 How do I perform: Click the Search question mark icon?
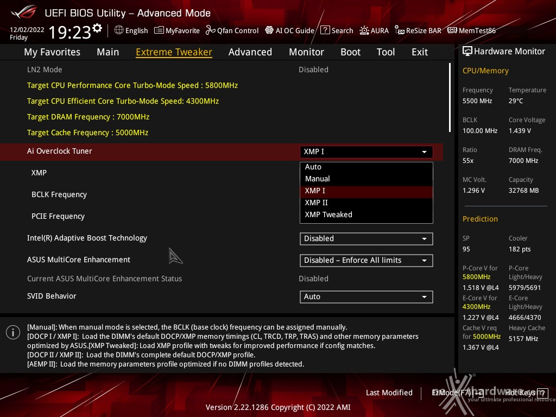[x=325, y=30]
